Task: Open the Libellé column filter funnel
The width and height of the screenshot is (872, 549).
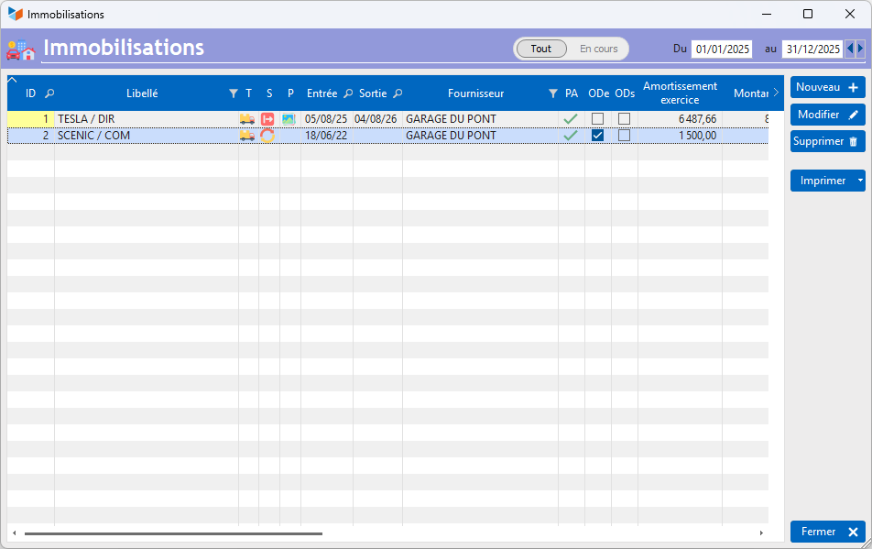Action: click(x=234, y=93)
